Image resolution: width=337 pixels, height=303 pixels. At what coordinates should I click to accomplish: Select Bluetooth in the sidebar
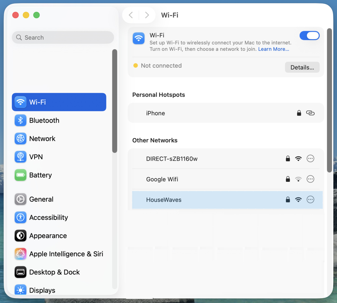point(20,120)
